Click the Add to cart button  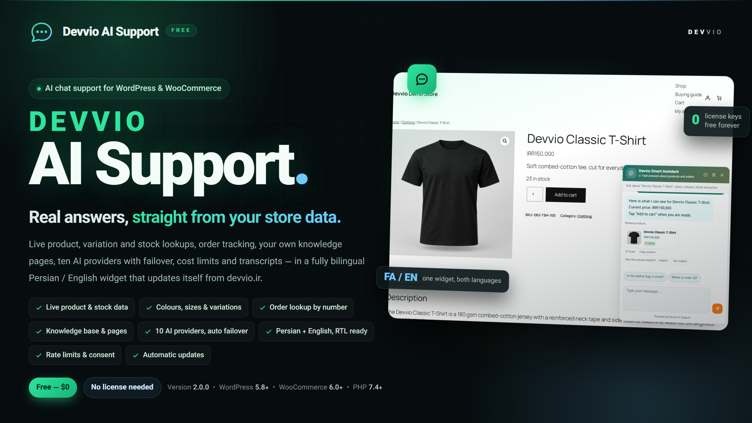coord(566,195)
